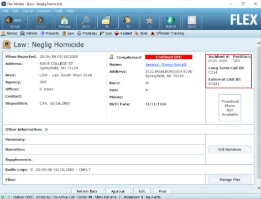Screen dimensions: 261x199
Task: Open the Search menu
Action: coord(28,11)
